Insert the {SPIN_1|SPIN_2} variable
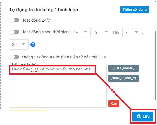 pyautogui.click(x=123, y=78)
